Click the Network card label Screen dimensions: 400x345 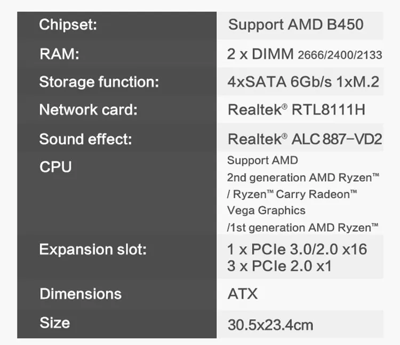coord(89,110)
